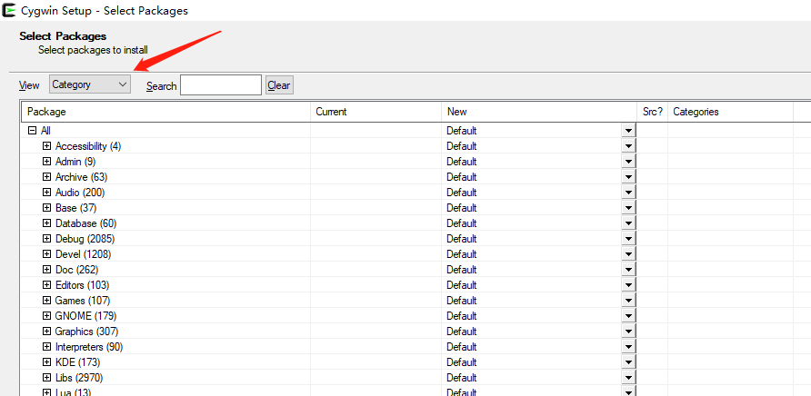This screenshot has width=811, height=396.
Task: Open the New dropdown for KDE row
Action: [x=628, y=361]
